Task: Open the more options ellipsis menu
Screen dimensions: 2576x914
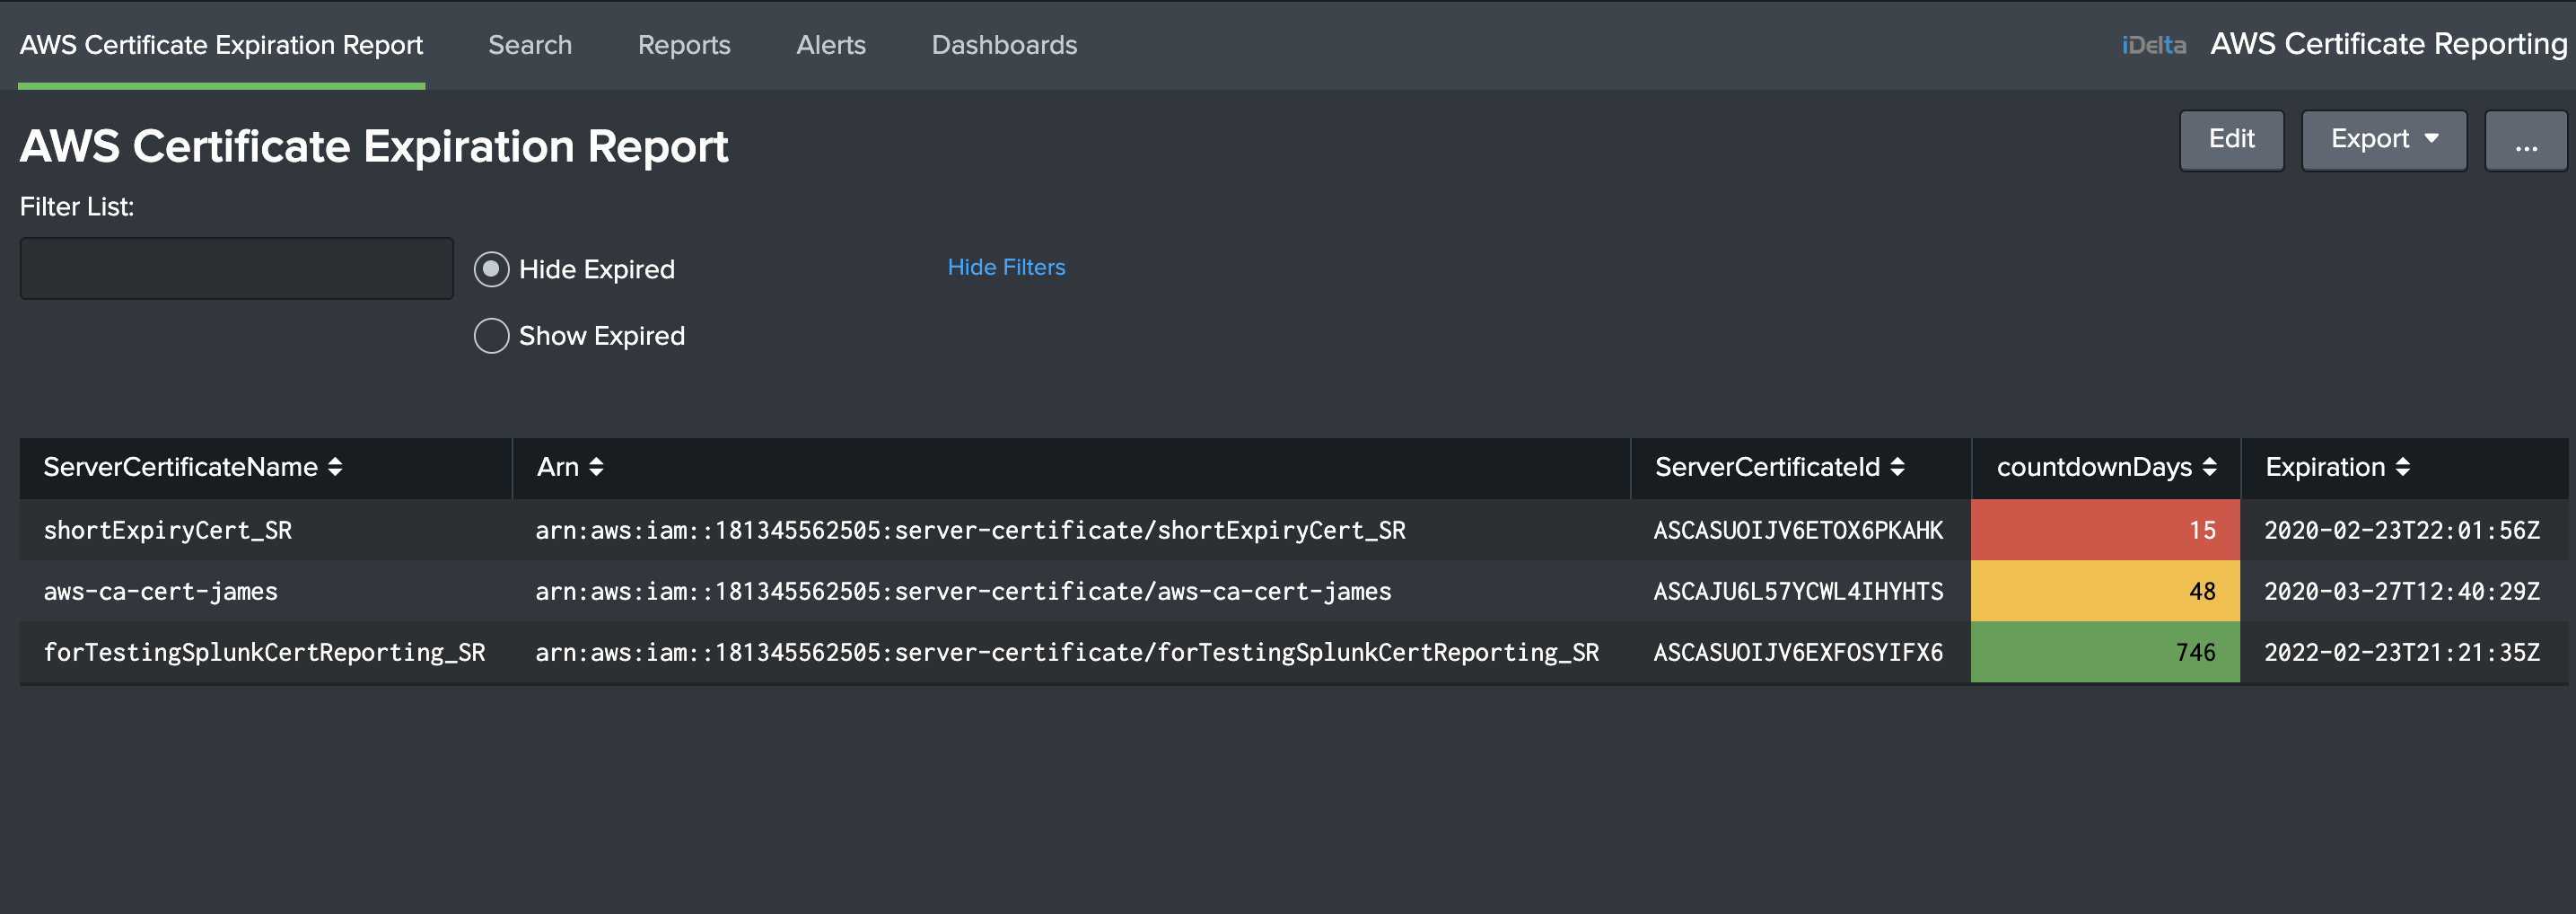Action: 2526,140
